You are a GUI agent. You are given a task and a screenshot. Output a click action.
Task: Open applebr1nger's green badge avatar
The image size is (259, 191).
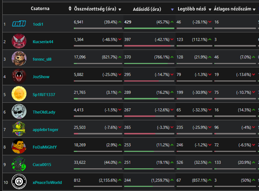click(19, 129)
